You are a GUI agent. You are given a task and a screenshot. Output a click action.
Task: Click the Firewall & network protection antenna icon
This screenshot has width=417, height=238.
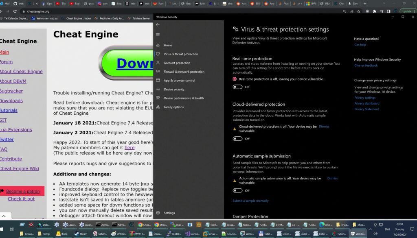click(158, 72)
